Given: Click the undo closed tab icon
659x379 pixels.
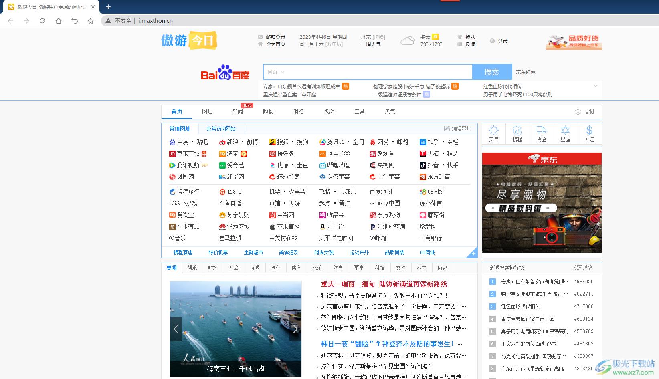Looking at the screenshot, I should coord(75,21).
